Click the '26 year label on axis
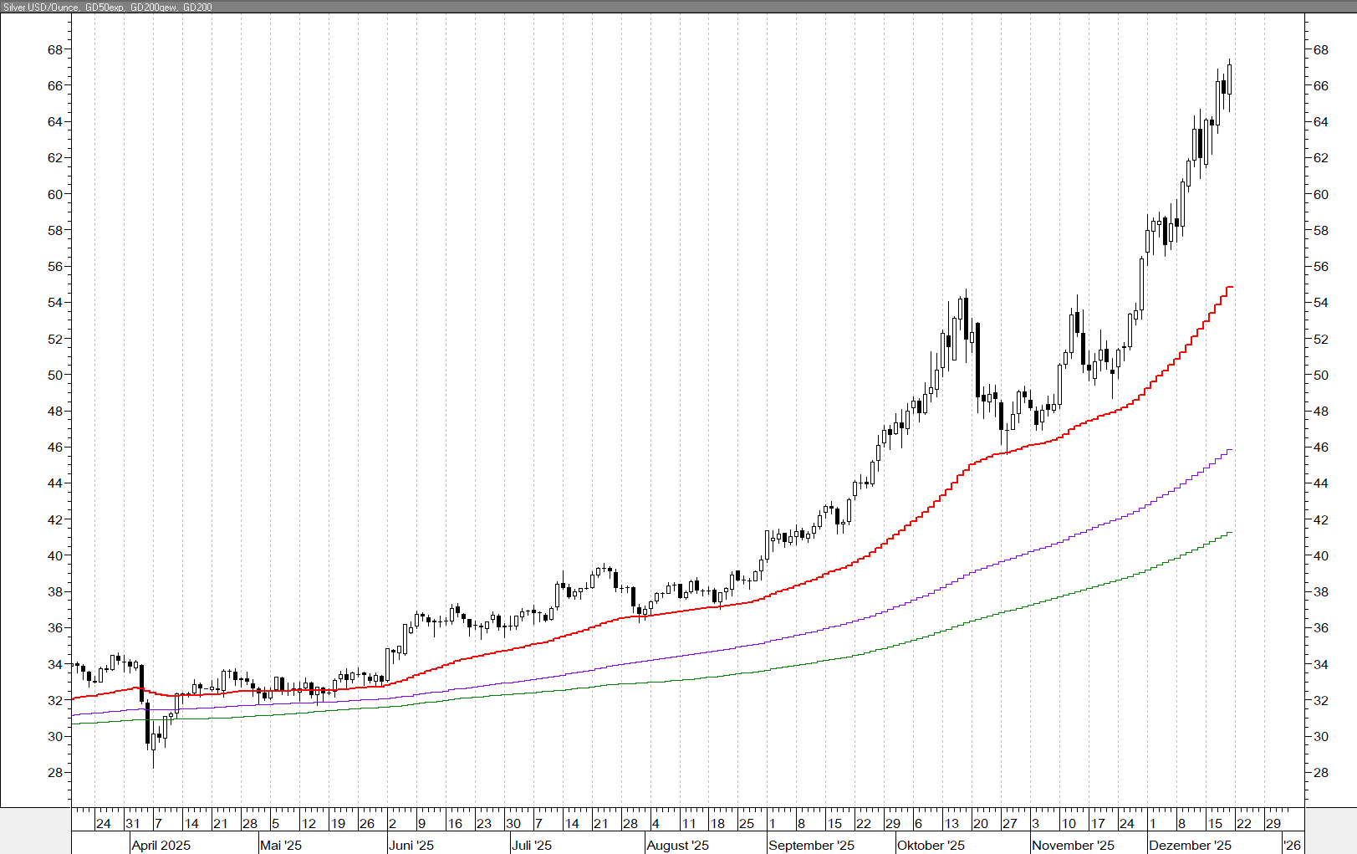 click(1292, 845)
